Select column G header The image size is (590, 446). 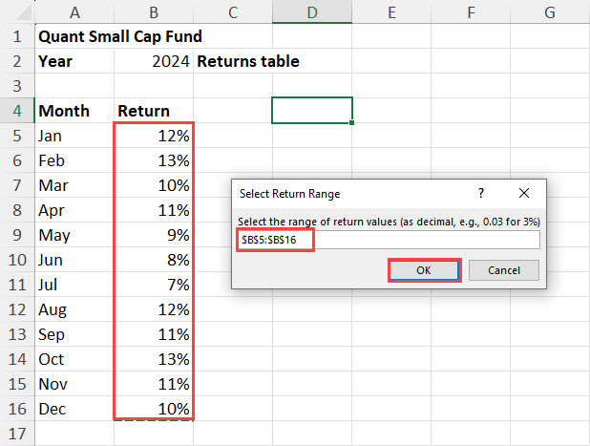click(550, 12)
